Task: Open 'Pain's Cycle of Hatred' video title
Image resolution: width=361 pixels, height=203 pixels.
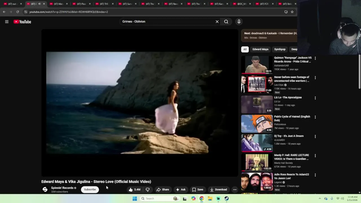Action: click(292, 118)
